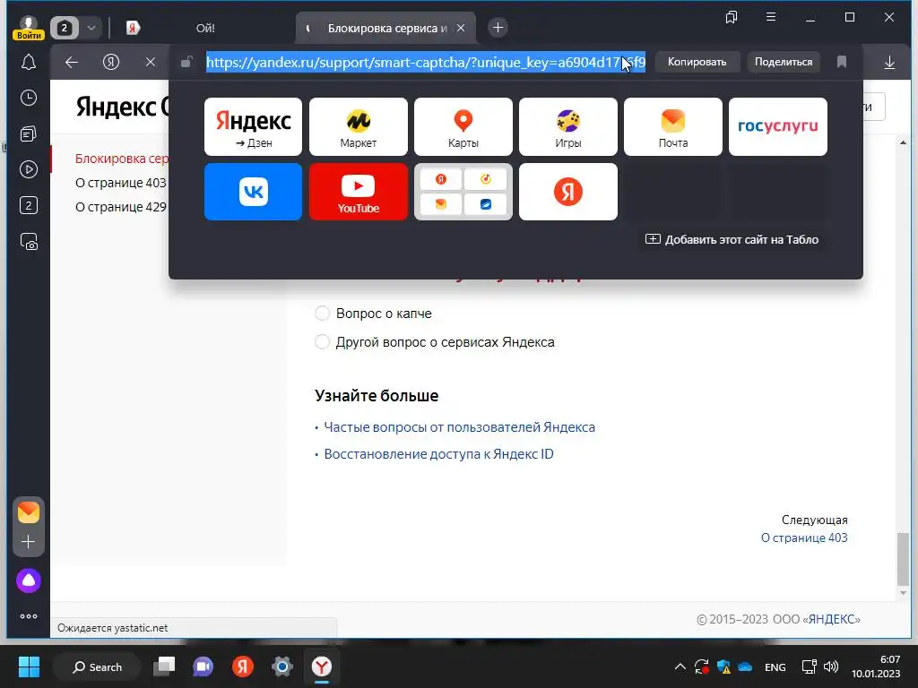
Task: Select the Вопрос о капче radio button
Action: pos(323,313)
